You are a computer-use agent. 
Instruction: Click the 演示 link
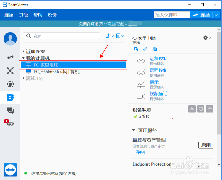click(x=154, y=82)
